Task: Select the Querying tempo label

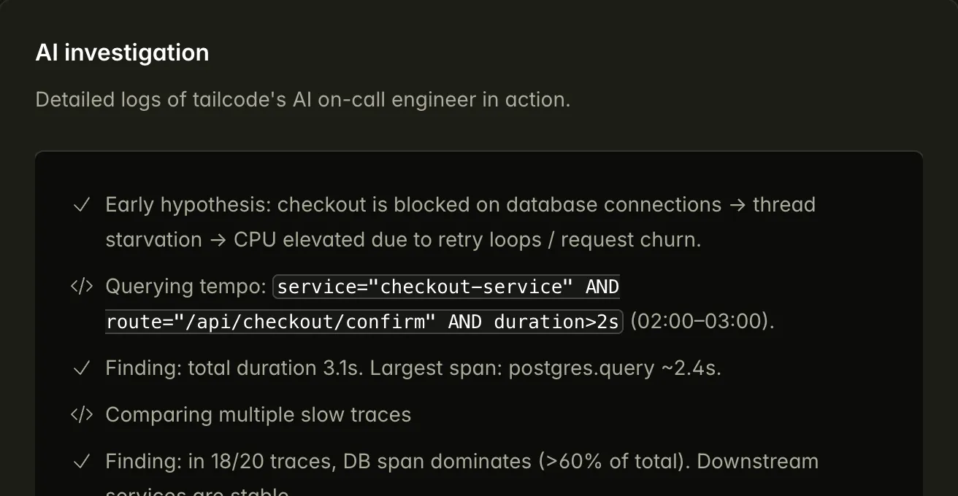Action: point(185,287)
